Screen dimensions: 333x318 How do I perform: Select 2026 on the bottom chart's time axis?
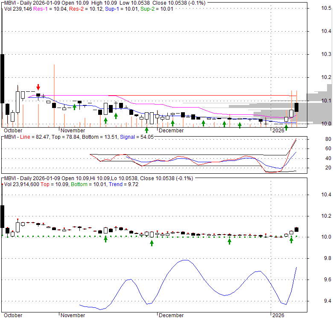(278, 315)
